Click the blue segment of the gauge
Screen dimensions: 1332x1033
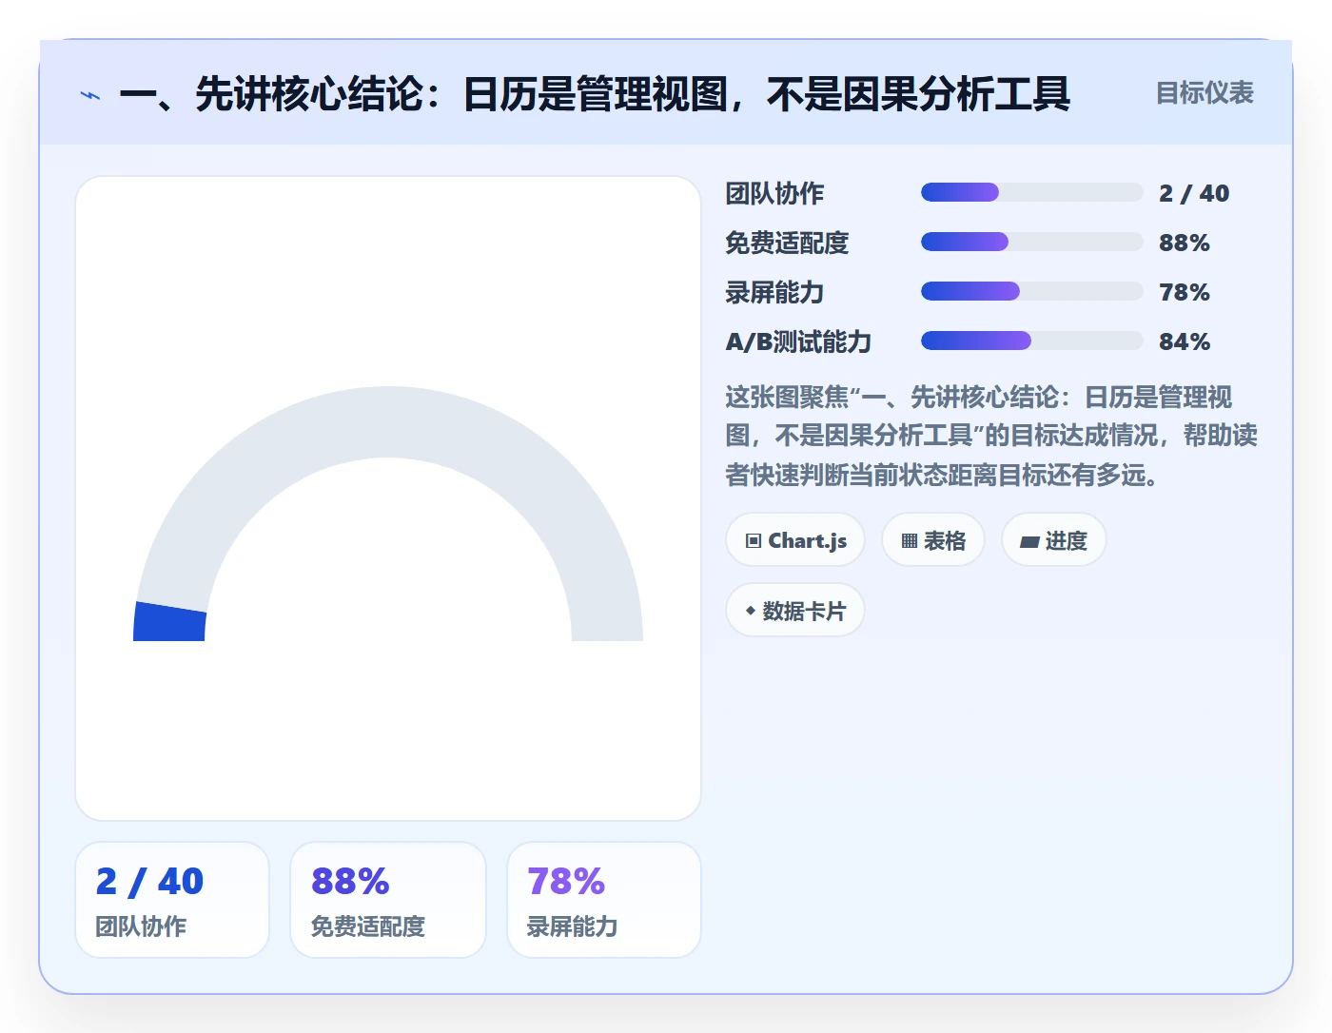(x=170, y=623)
